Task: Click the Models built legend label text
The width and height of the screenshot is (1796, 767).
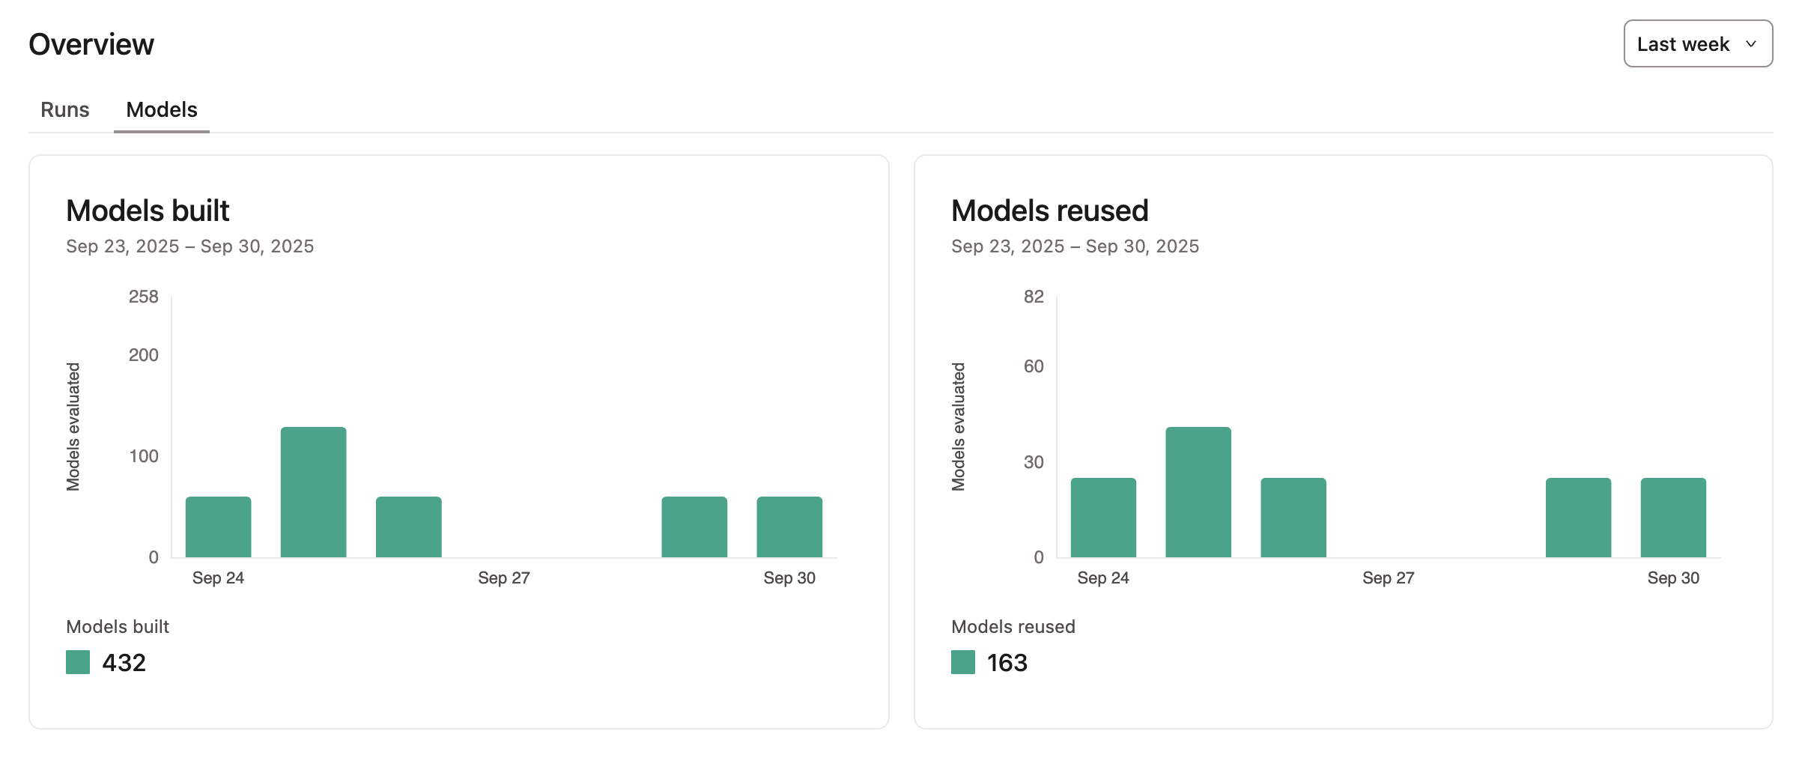Action: (118, 626)
